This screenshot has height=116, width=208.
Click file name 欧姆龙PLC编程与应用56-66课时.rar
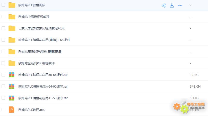[43, 75]
